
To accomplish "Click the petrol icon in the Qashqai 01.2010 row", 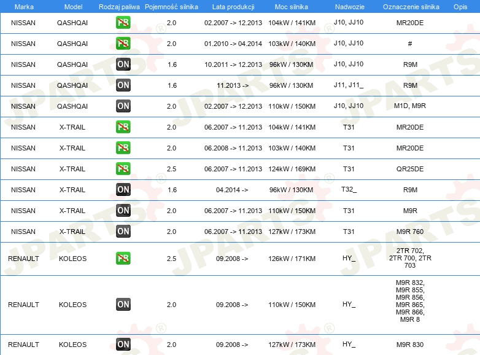I will coord(123,44).
